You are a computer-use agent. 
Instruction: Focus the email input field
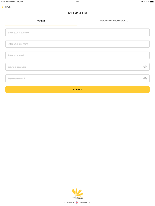(x=77, y=55)
